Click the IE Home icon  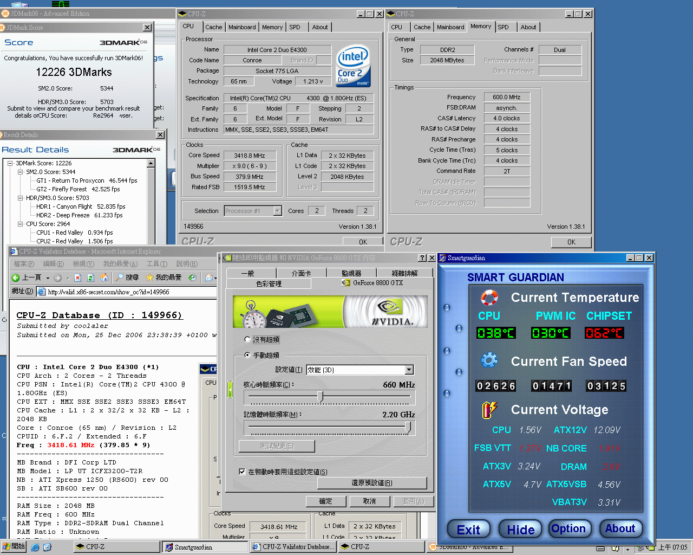point(104,277)
